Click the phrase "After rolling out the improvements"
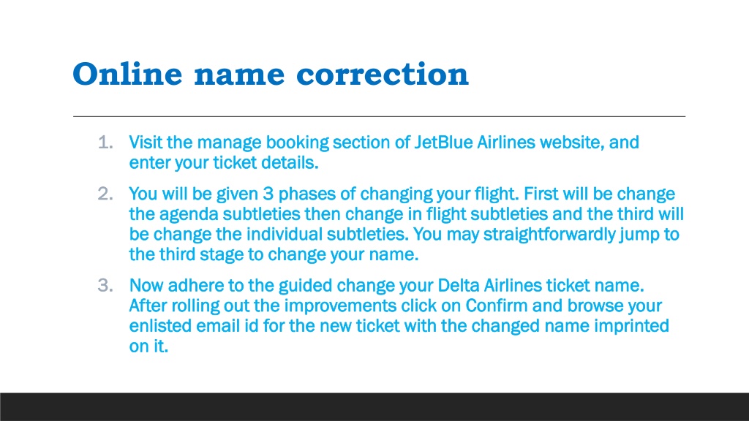This screenshot has width=749, height=421. 263,306
